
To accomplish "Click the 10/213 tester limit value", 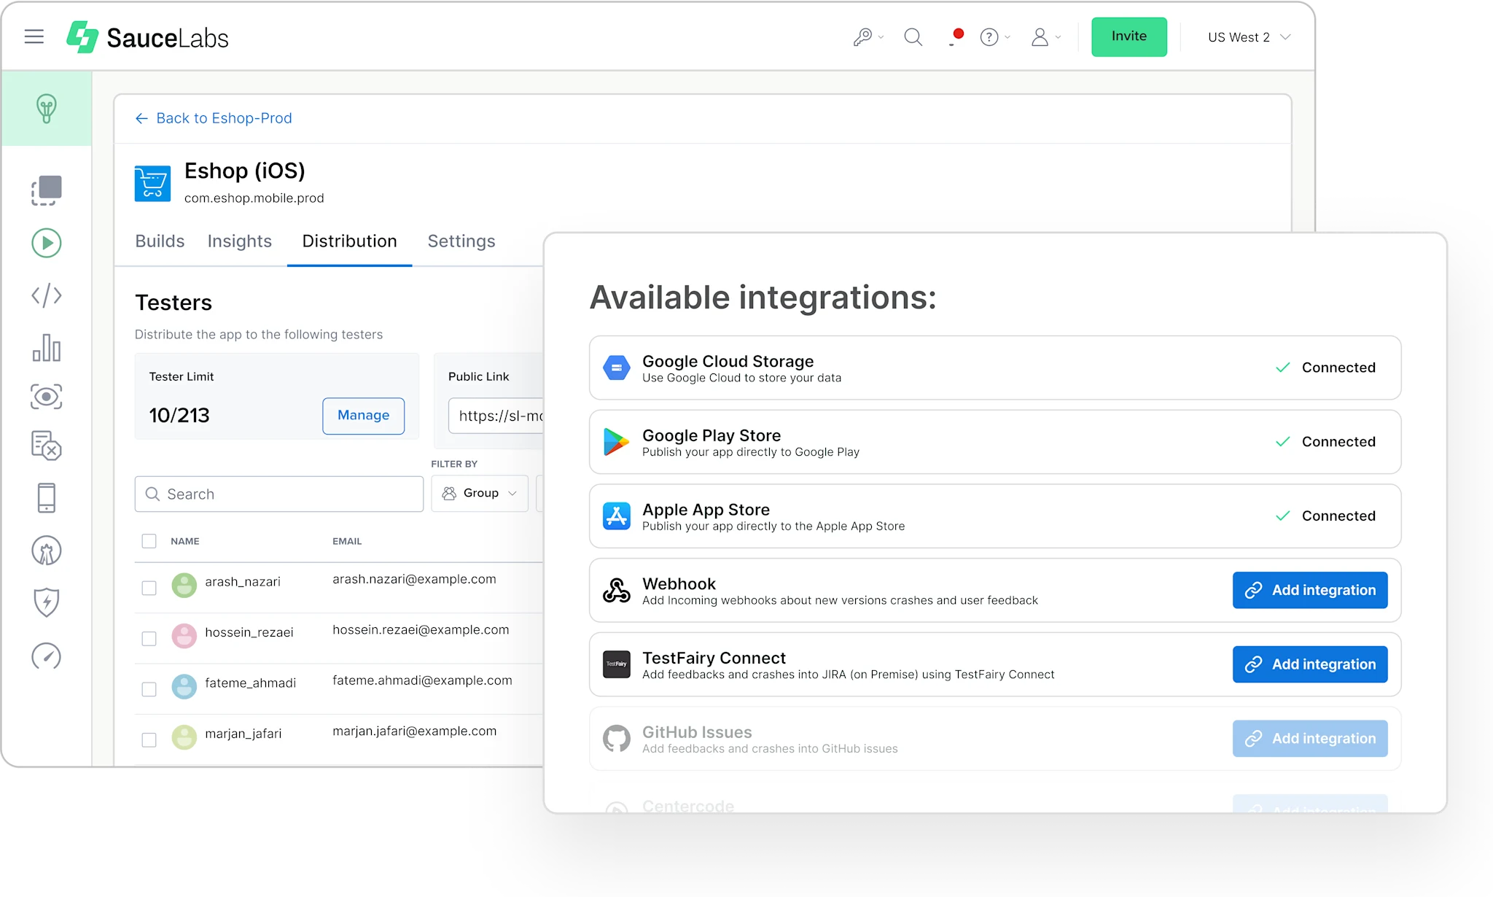I will 179,416.
